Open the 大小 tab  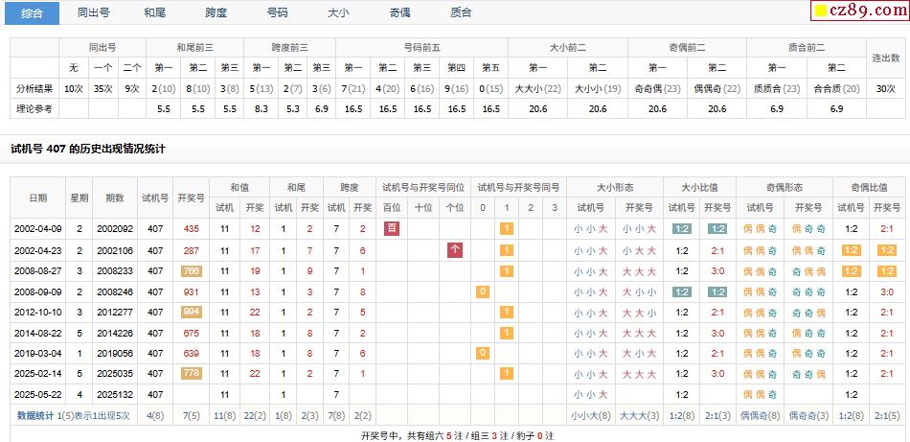click(338, 12)
